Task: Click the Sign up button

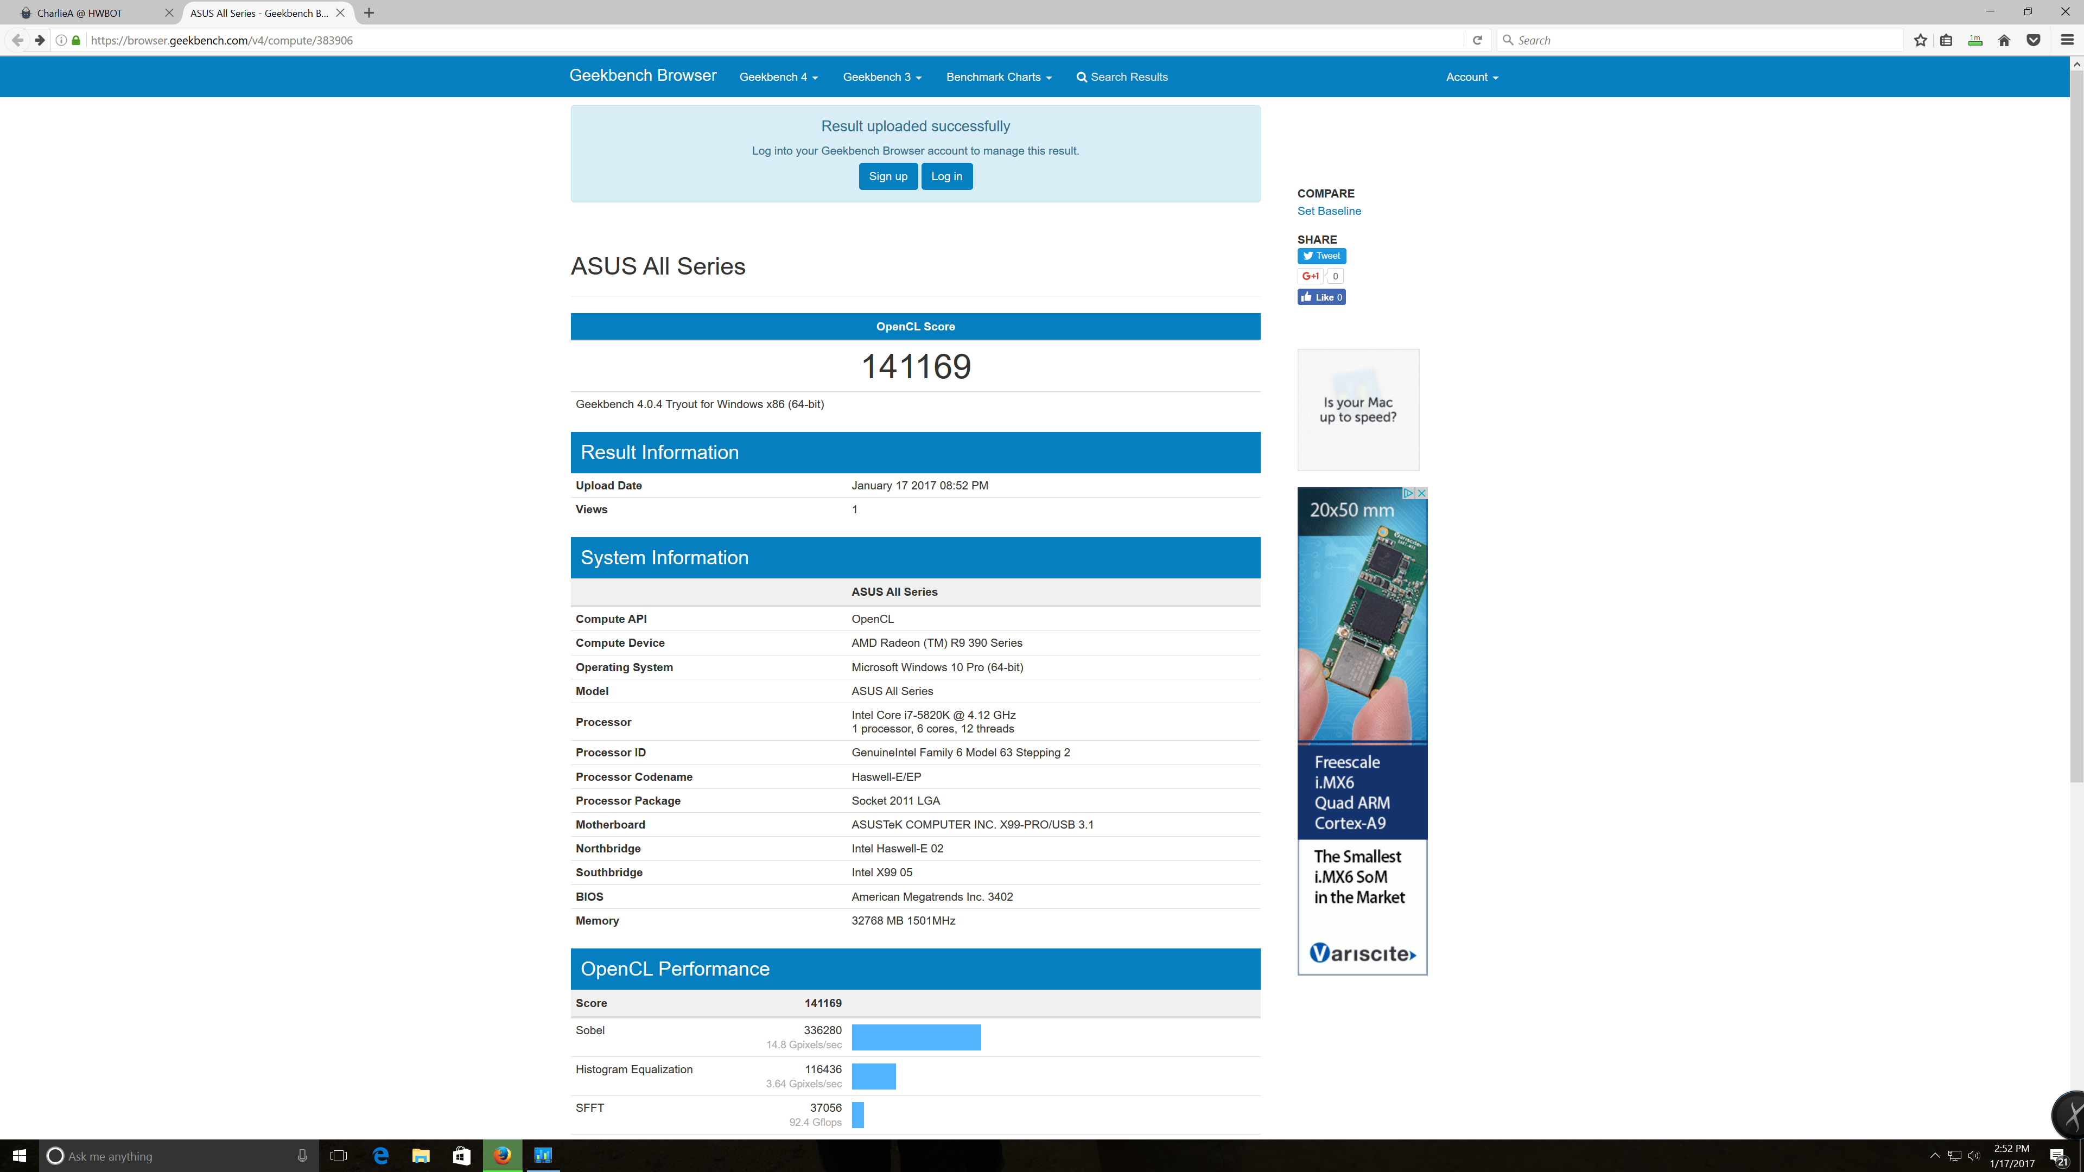Action: [887, 176]
